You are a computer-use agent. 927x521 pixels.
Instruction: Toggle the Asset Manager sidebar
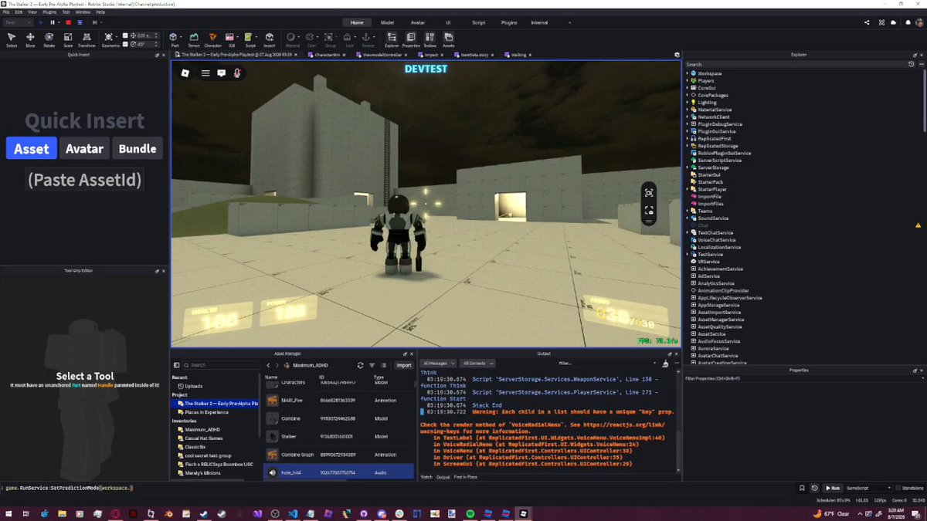coord(176,365)
